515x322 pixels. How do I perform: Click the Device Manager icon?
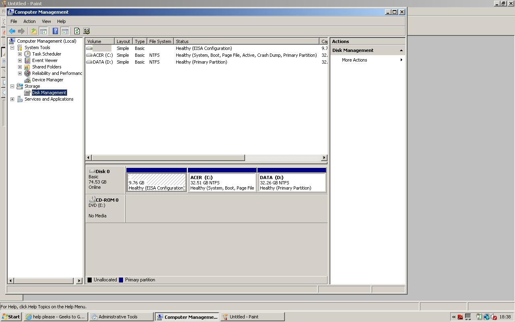point(27,80)
